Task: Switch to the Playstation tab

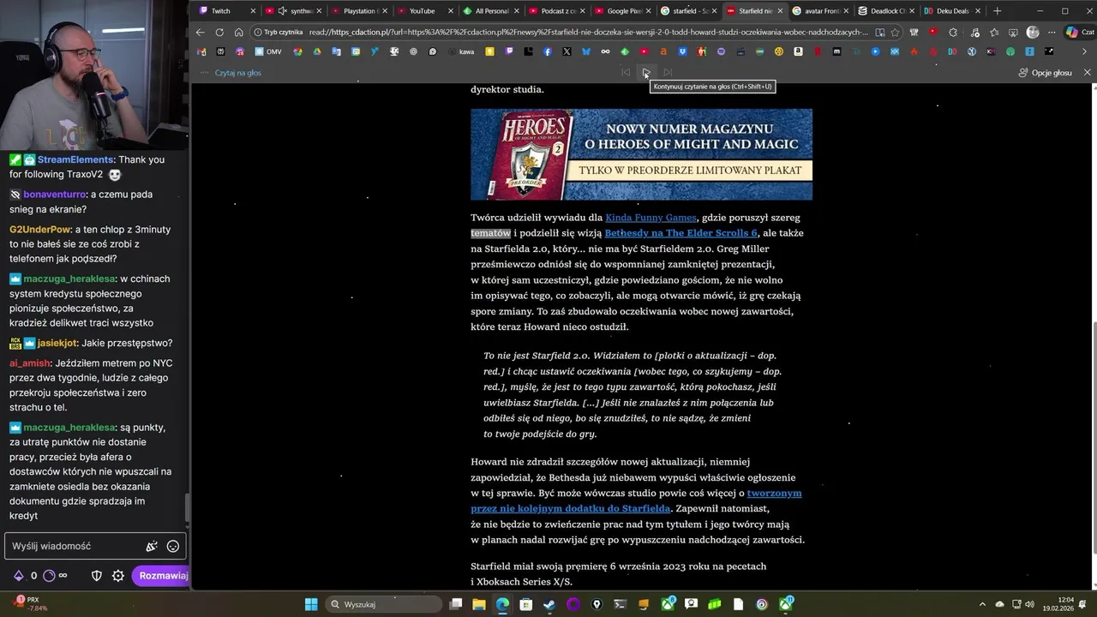Action: 359,11
